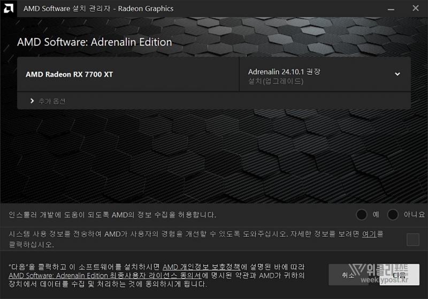Click the AMD logo icon in title bar
The image size is (428, 299).
click(8, 9)
